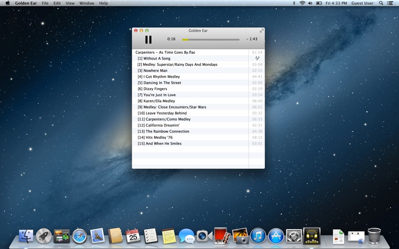Open Safari from the Dock
Image resolution: width=399 pixels, height=249 pixels.
[79, 236]
